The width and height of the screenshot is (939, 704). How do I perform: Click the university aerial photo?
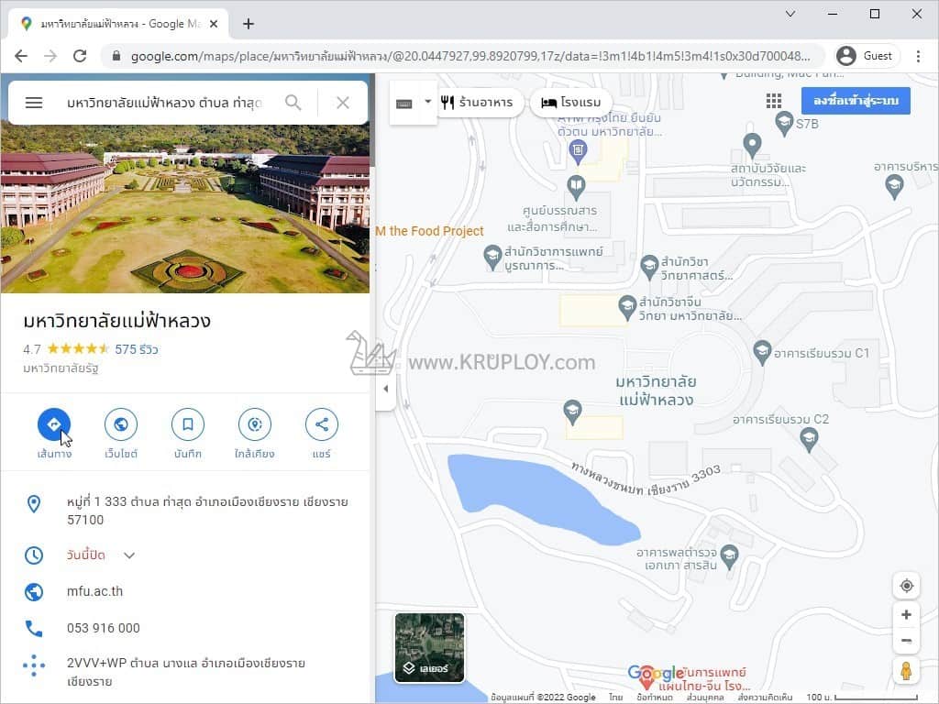(x=185, y=208)
